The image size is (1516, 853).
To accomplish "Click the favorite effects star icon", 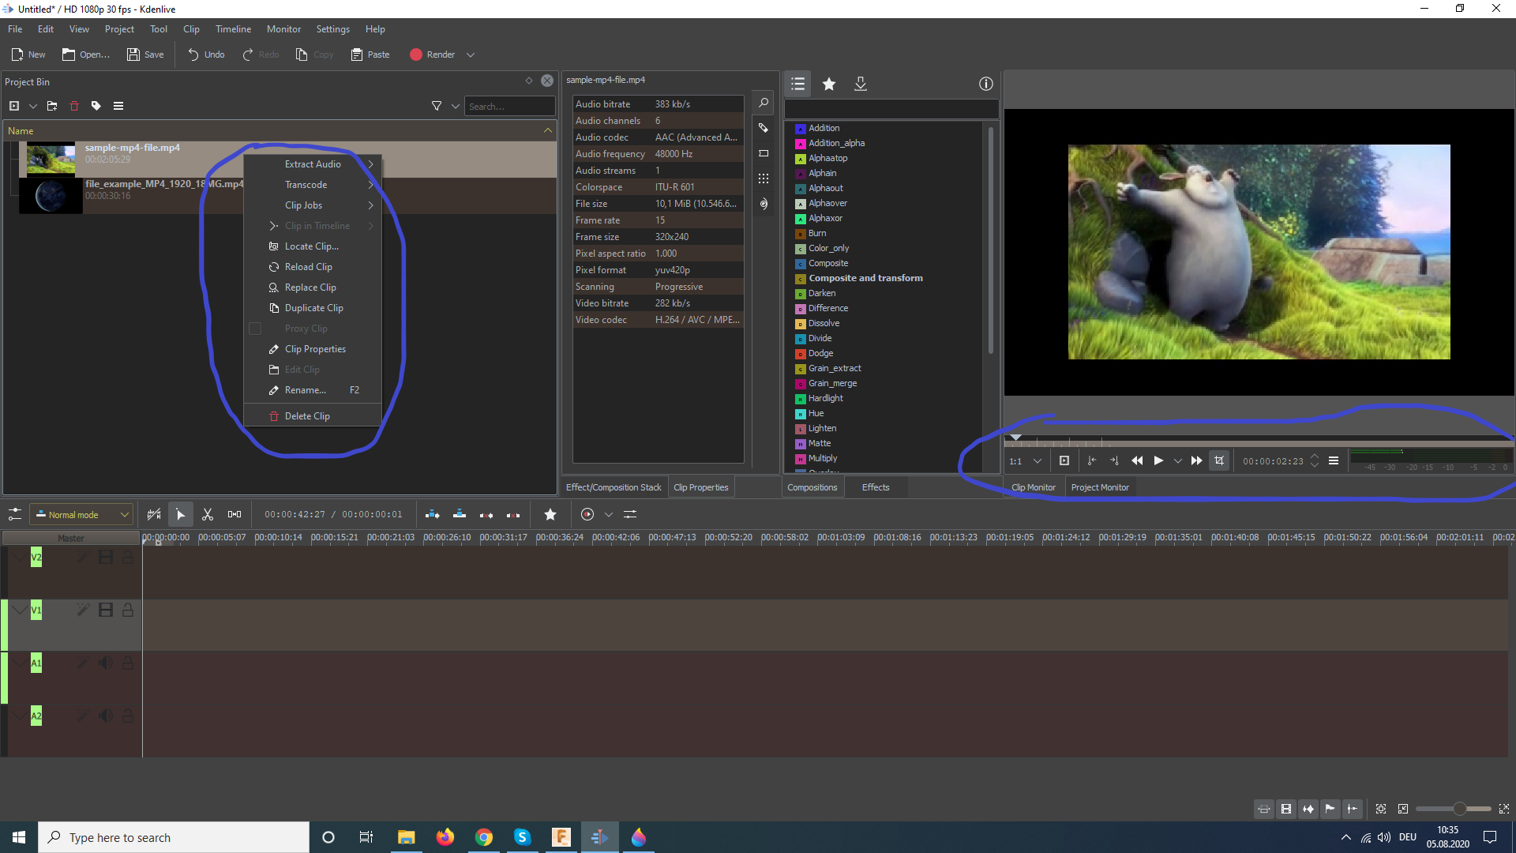I will pos(829,84).
